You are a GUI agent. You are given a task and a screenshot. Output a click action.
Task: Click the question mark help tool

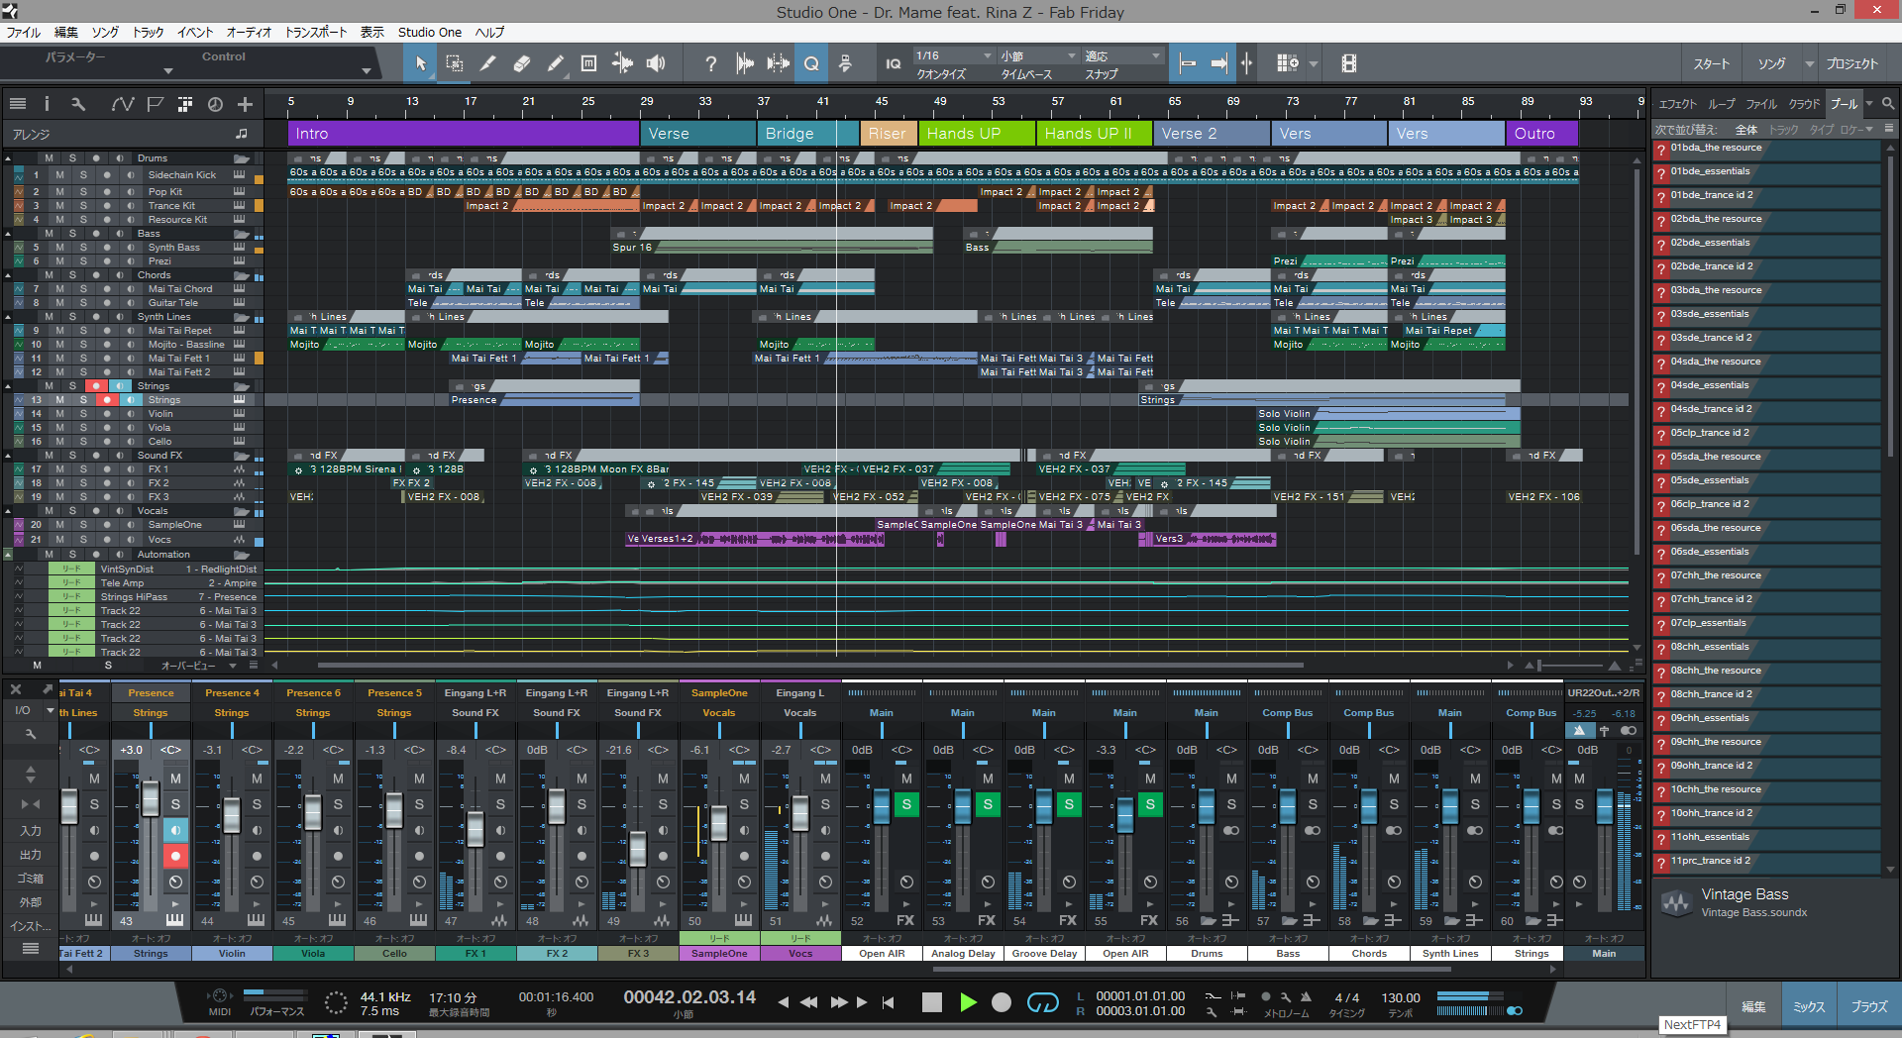710,63
